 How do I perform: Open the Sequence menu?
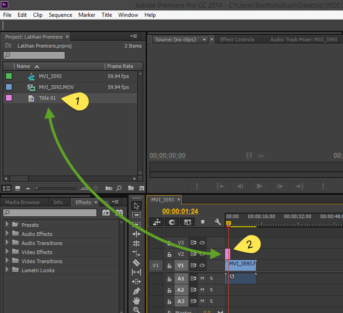point(60,15)
